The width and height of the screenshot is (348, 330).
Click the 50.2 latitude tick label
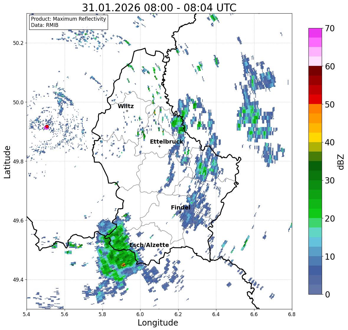(18, 43)
